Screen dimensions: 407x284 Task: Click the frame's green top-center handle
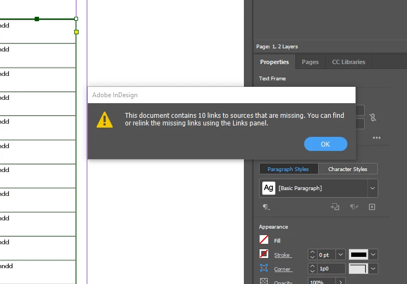37,19
